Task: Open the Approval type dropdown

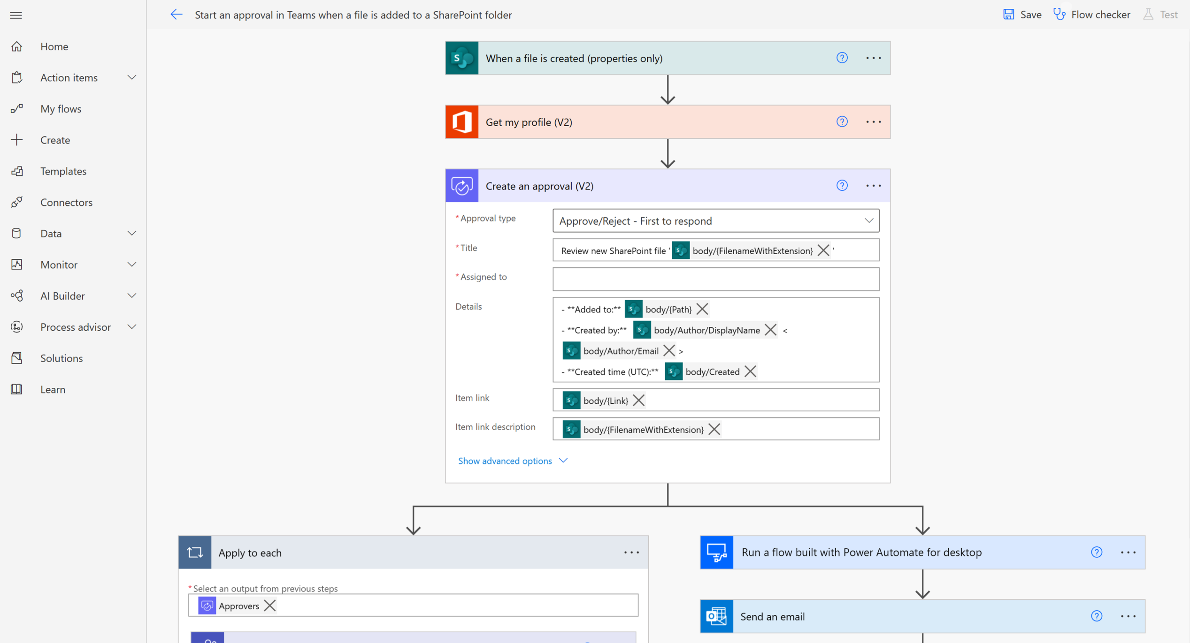Action: pos(716,220)
